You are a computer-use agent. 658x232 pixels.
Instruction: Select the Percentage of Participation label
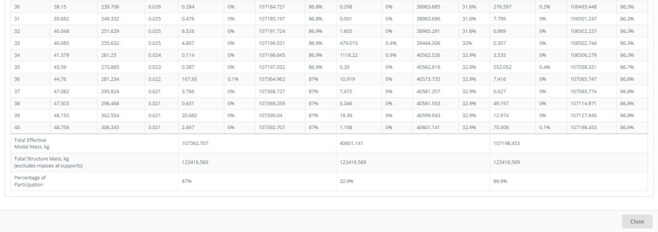pos(30,182)
